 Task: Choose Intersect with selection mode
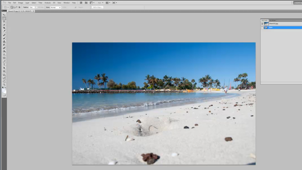click(x=19, y=7)
